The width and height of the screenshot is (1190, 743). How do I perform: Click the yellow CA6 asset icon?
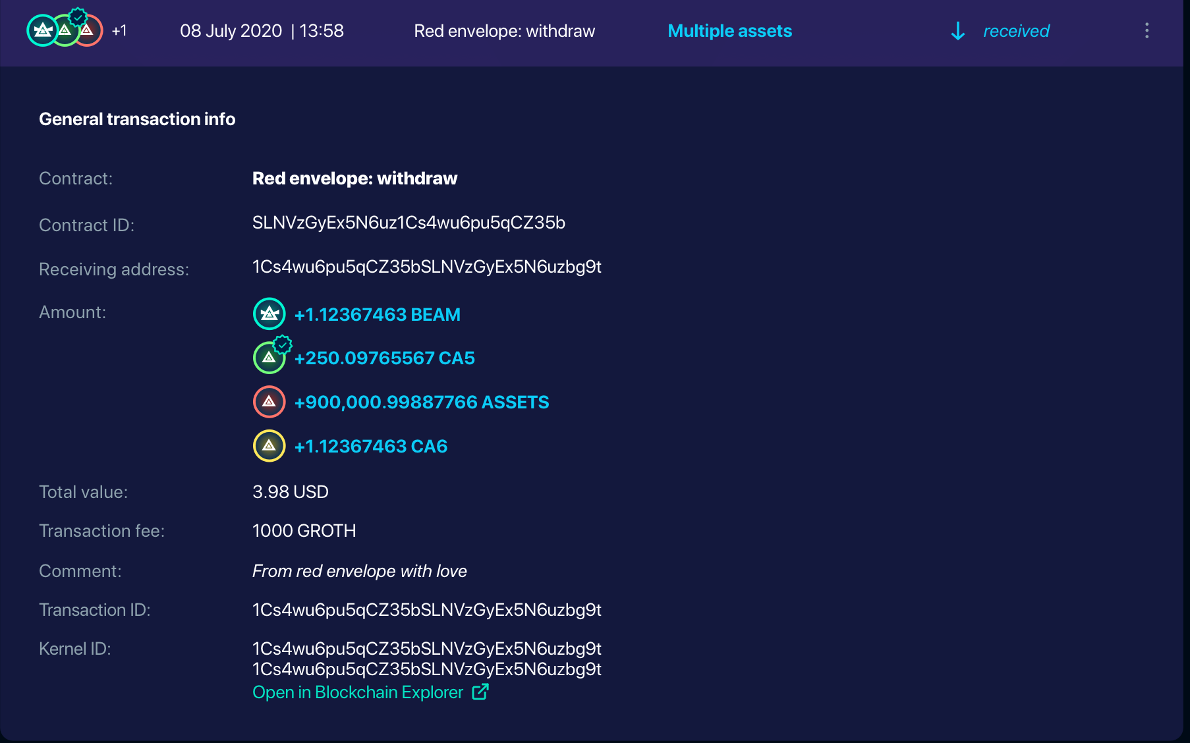[x=269, y=446]
